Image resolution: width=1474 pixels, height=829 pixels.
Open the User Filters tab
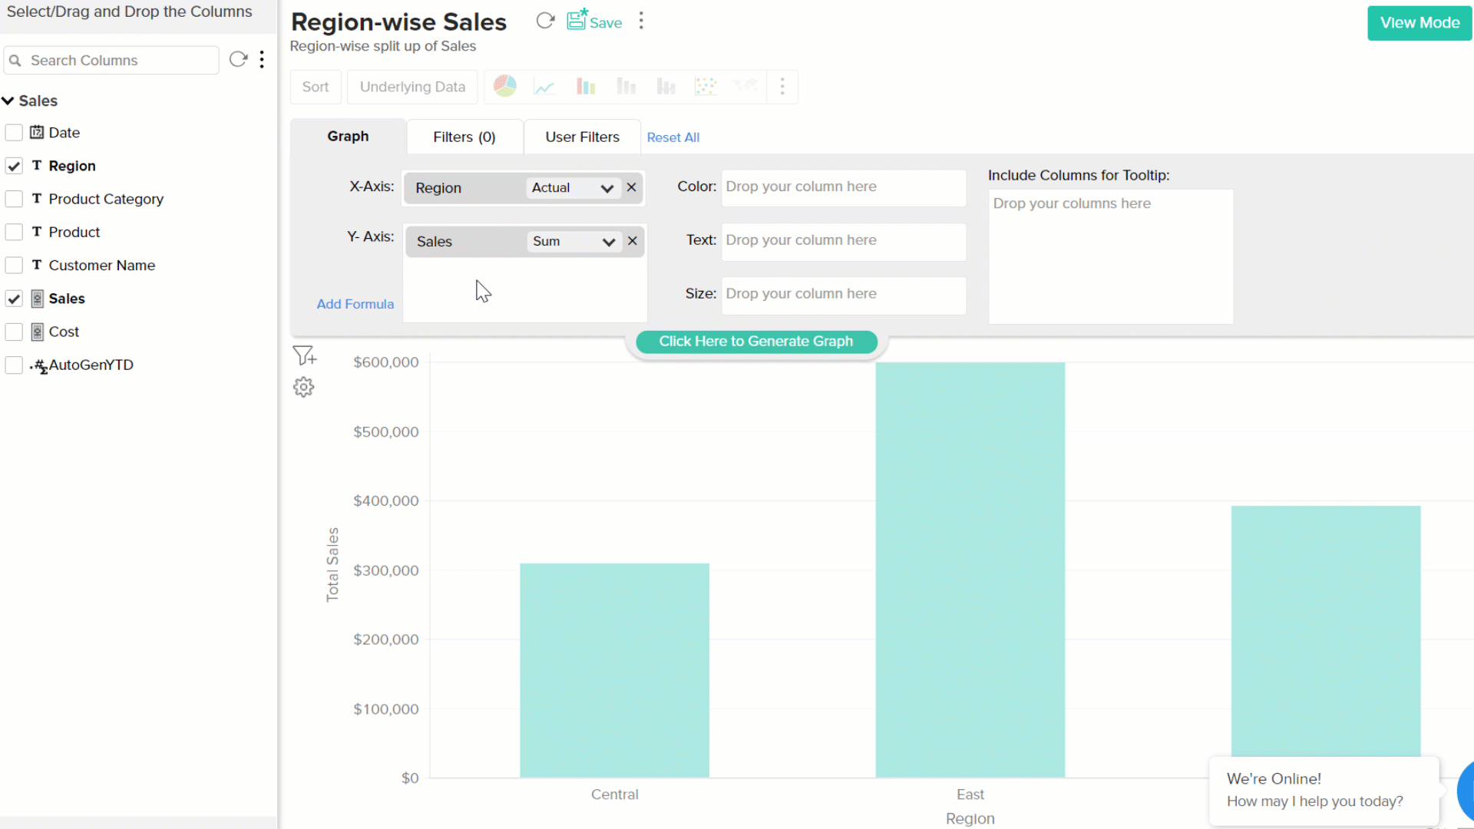coord(582,137)
